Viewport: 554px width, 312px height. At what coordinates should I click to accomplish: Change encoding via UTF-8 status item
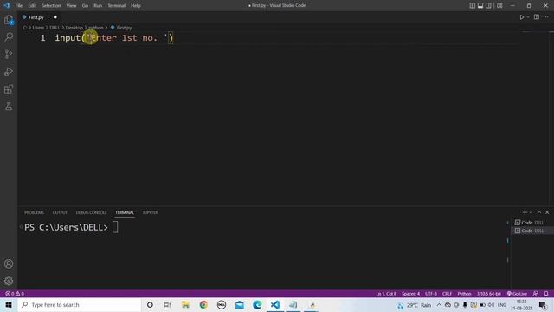point(431,294)
